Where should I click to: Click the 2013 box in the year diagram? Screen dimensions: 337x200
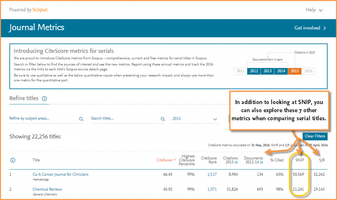click(x=268, y=71)
